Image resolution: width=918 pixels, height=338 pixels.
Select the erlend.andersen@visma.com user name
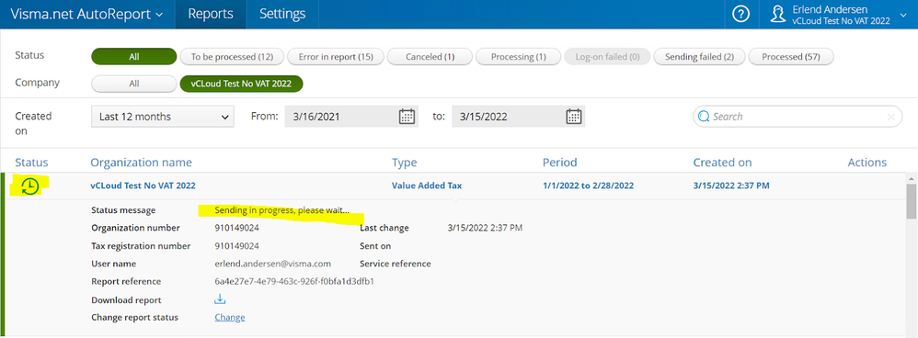click(273, 264)
